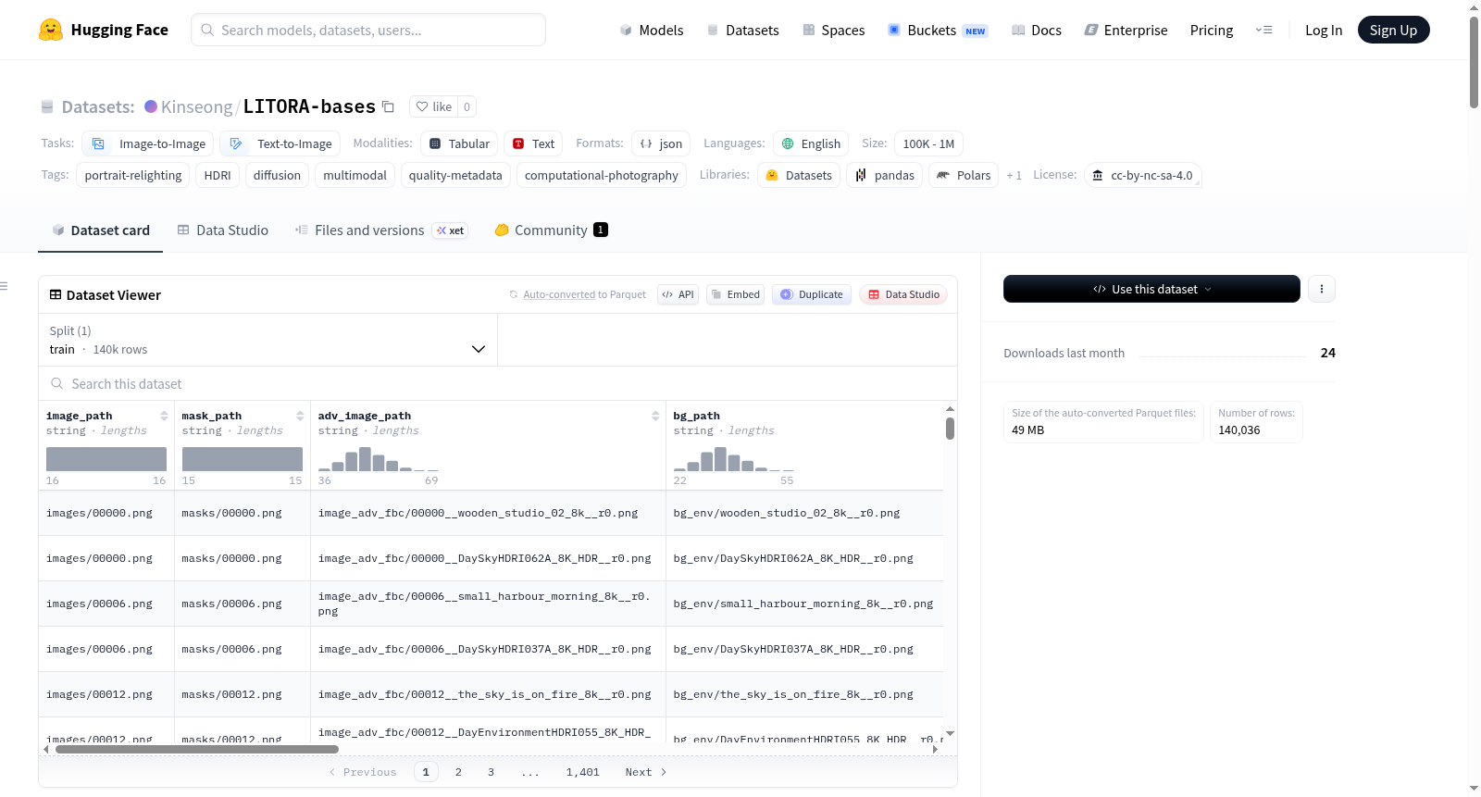Click the Duplicate button
Viewport: 1481px width, 797px height.
click(812, 294)
